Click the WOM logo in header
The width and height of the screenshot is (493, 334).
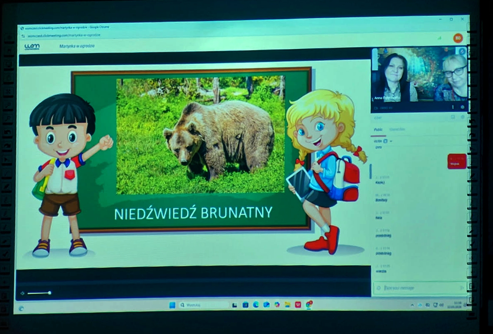pos(32,47)
